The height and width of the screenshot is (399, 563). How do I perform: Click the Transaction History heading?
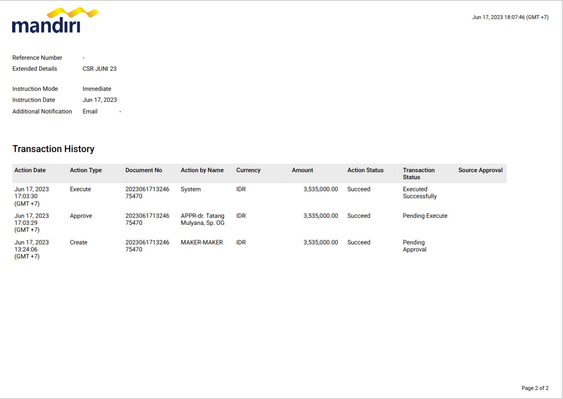(x=53, y=149)
